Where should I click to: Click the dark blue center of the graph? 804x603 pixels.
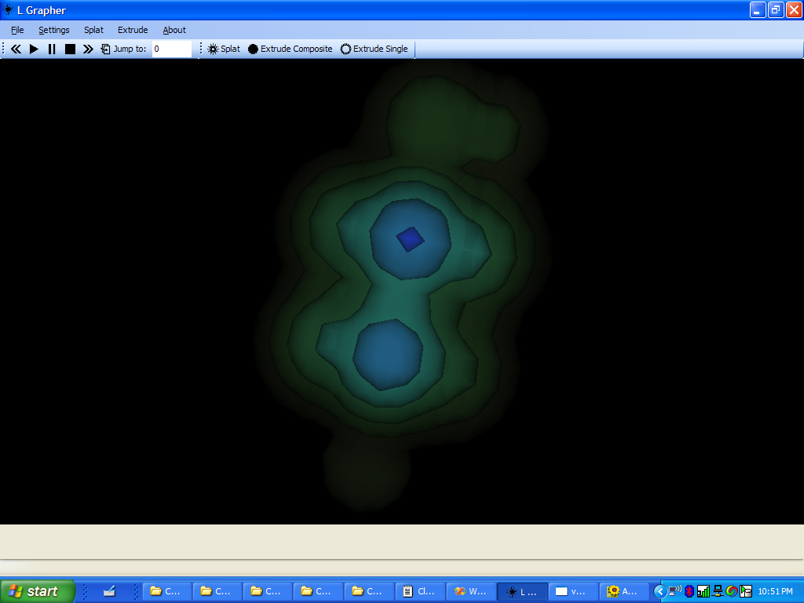[410, 239]
